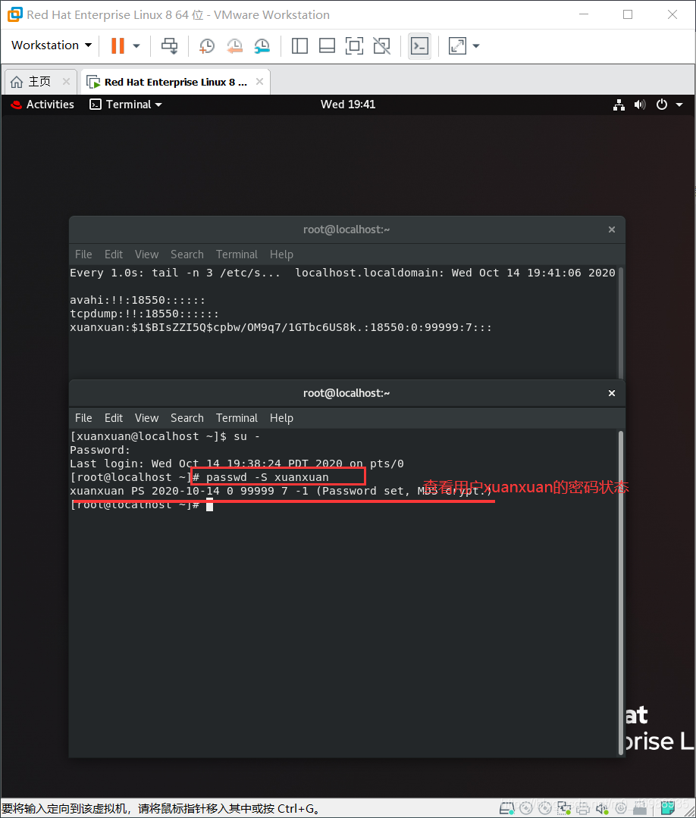The image size is (696, 818).
Task: Click the volume speaker icon in GNOME bar
Action: (640, 105)
